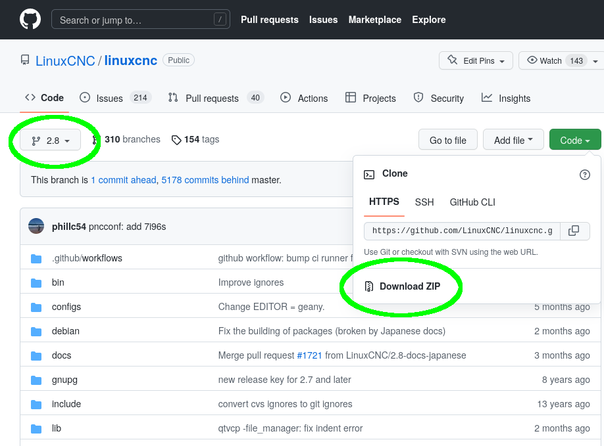Open the GitHub home logo
Viewport: 604px width, 446px height.
[x=30, y=19]
